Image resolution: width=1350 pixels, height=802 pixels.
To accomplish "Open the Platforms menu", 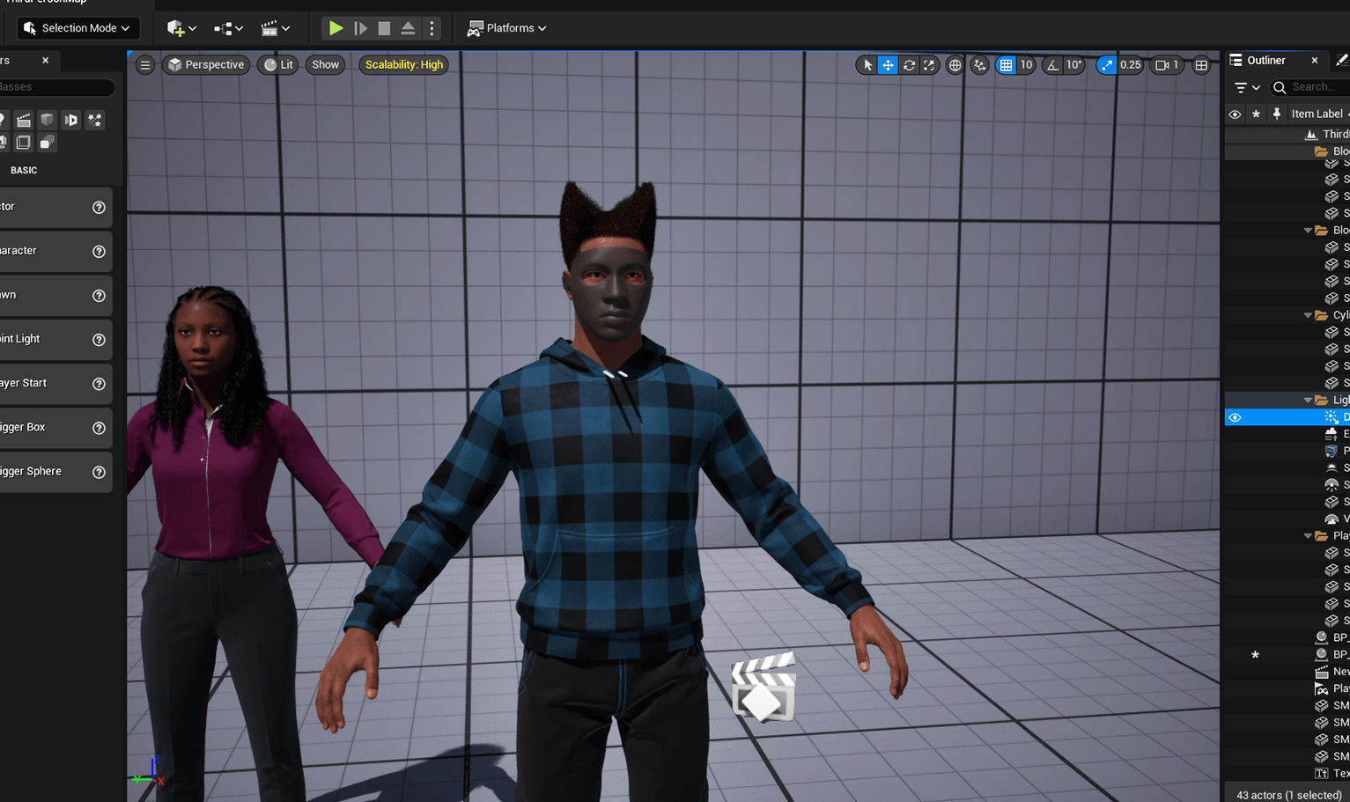I will pyautogui.click(x=506, y=28).
